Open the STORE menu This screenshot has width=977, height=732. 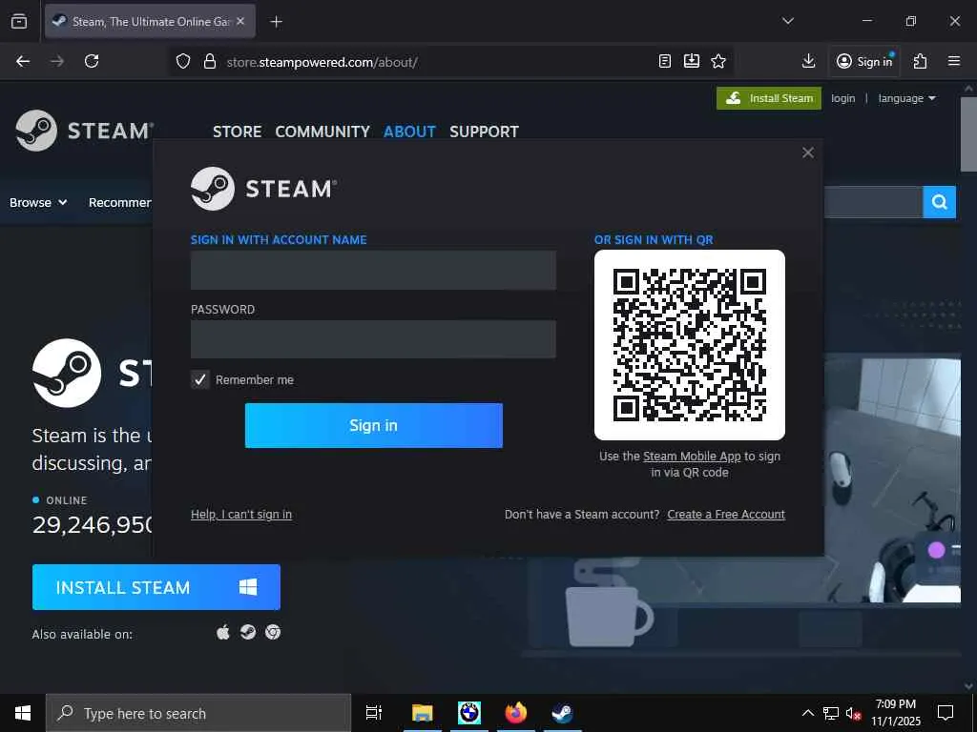click(237, 132)
